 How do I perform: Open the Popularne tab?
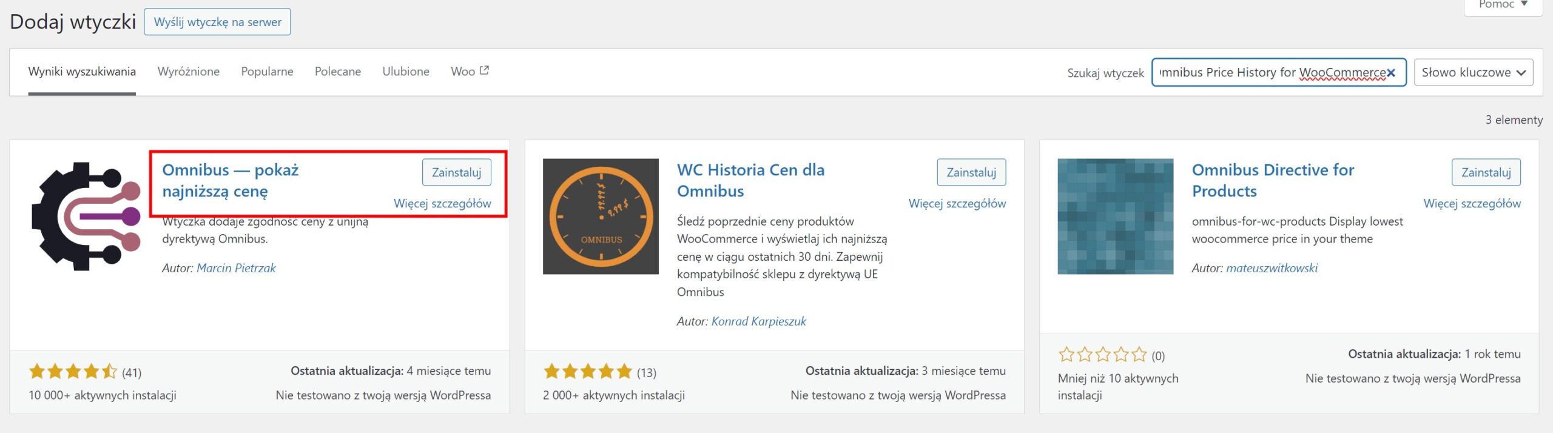[267, 72]
